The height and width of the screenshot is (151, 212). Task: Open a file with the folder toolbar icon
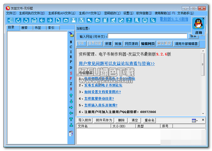point(66,20)
